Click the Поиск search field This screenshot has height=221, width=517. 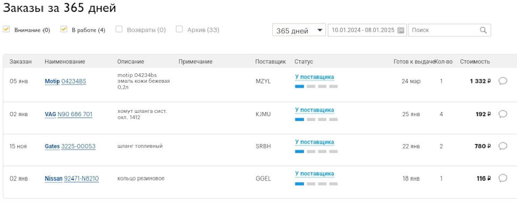pyautogui.click(x=443, y=31)
